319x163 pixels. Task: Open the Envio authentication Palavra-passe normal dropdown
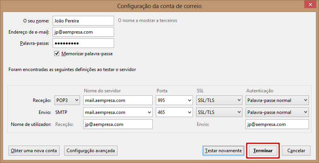[277, 112]
